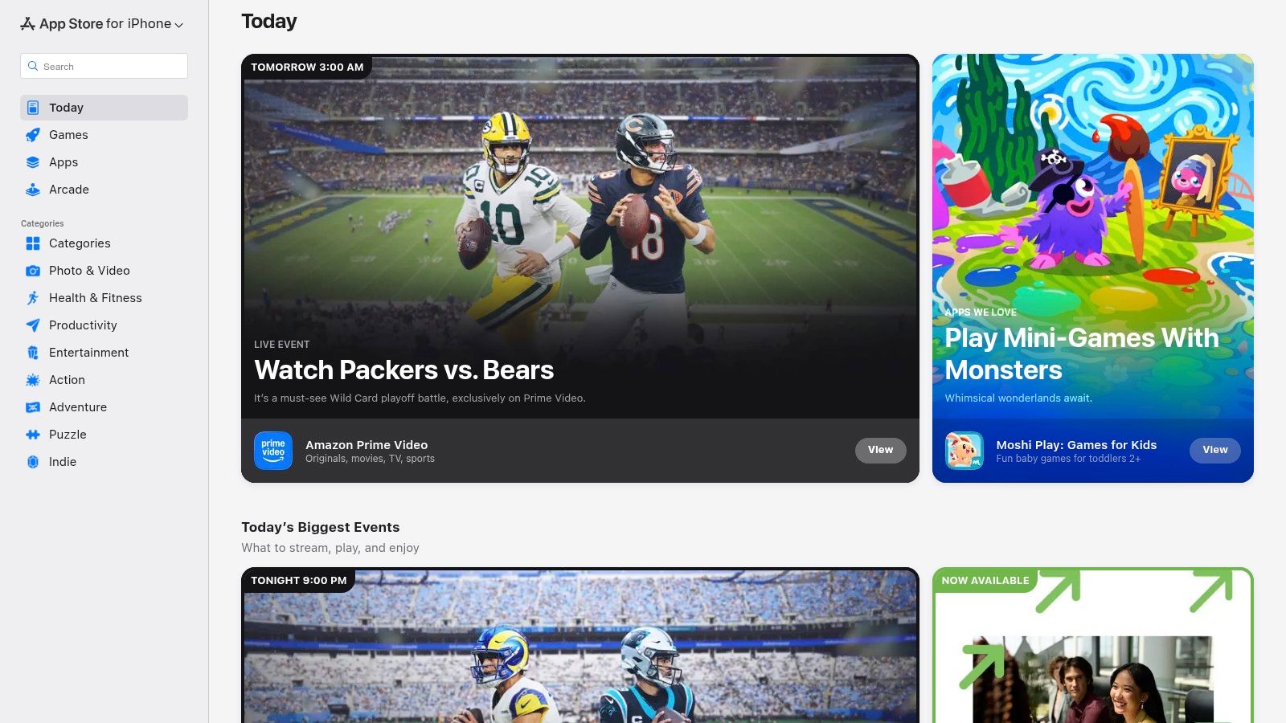Image resolution: width=1286 pixels, height=723 pixels.
Task: Click the Indie category icon
Action: pyautogui.click(x=33, y=462)
